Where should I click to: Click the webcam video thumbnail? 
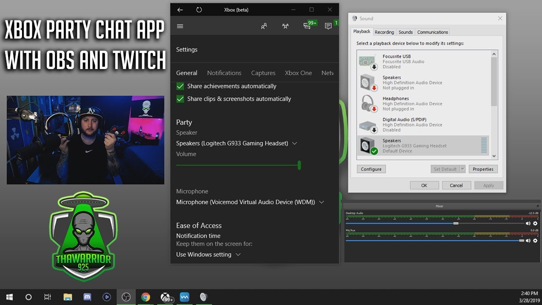[x=86, y=140]
